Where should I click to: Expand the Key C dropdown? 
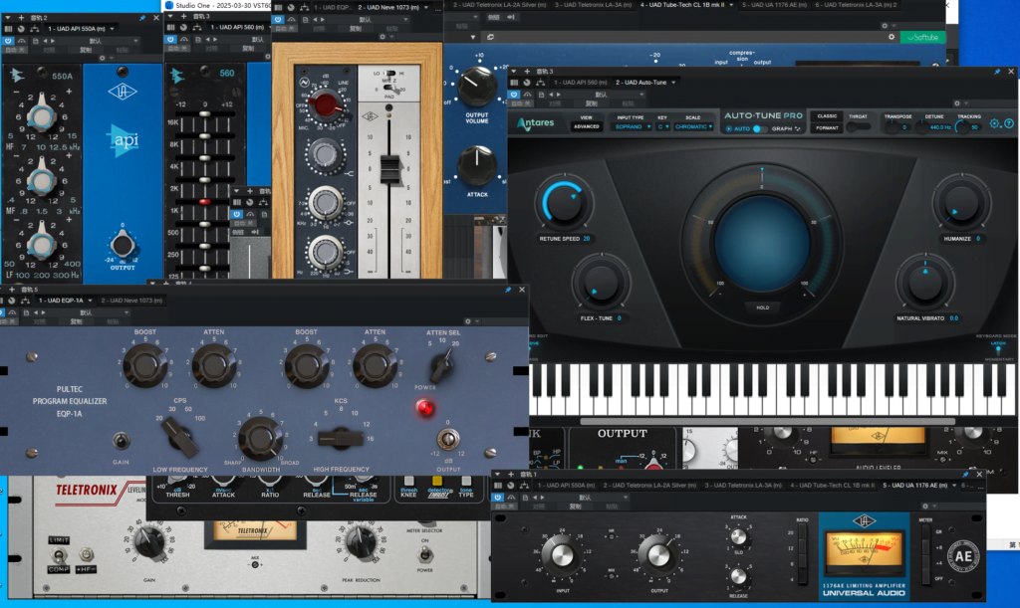point(661,127)
